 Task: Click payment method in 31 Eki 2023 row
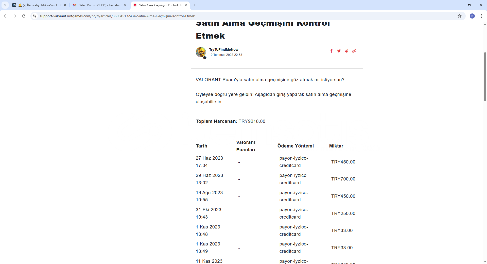pos(294,213)
